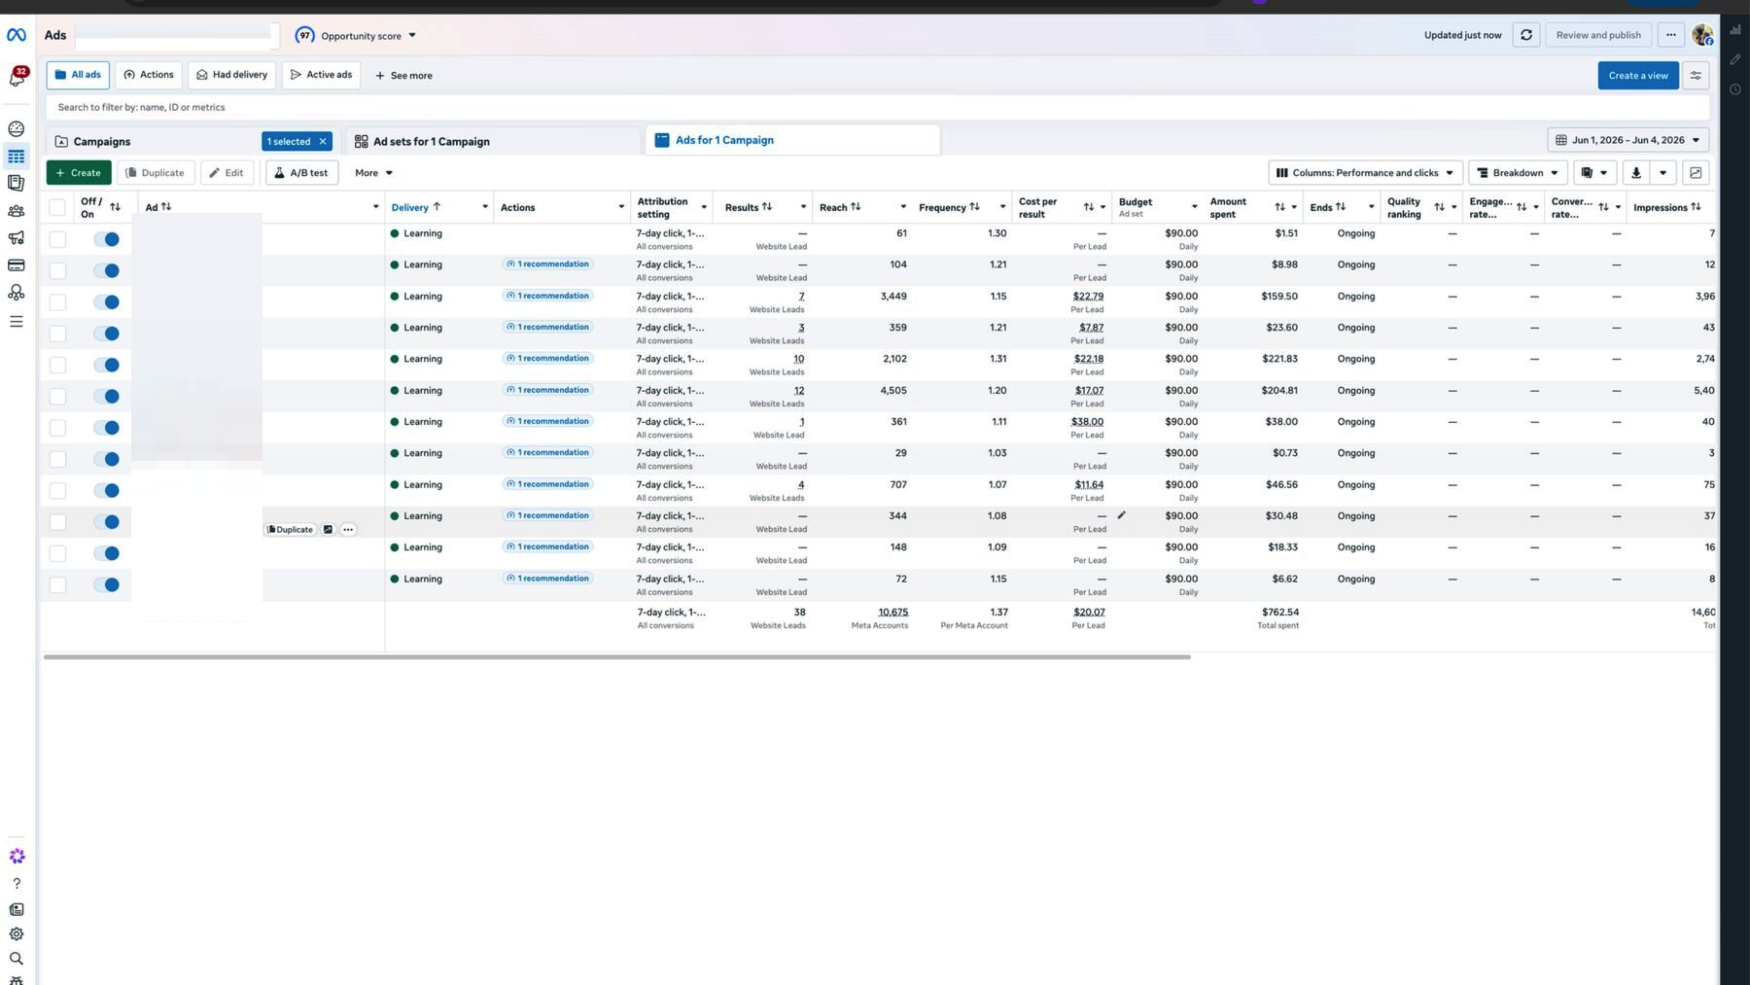Click the edit budget pencil icon
The width and height of the screenshot is (1750, 985).
pyautogui.click(x=1121, y=515)
